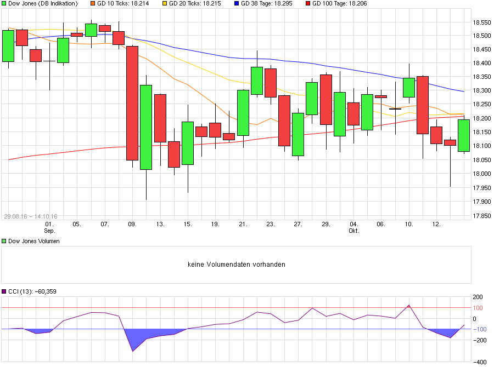Click the large red candle on 09. September
This screenshot has width=494, height=367.
coord(132,103)
